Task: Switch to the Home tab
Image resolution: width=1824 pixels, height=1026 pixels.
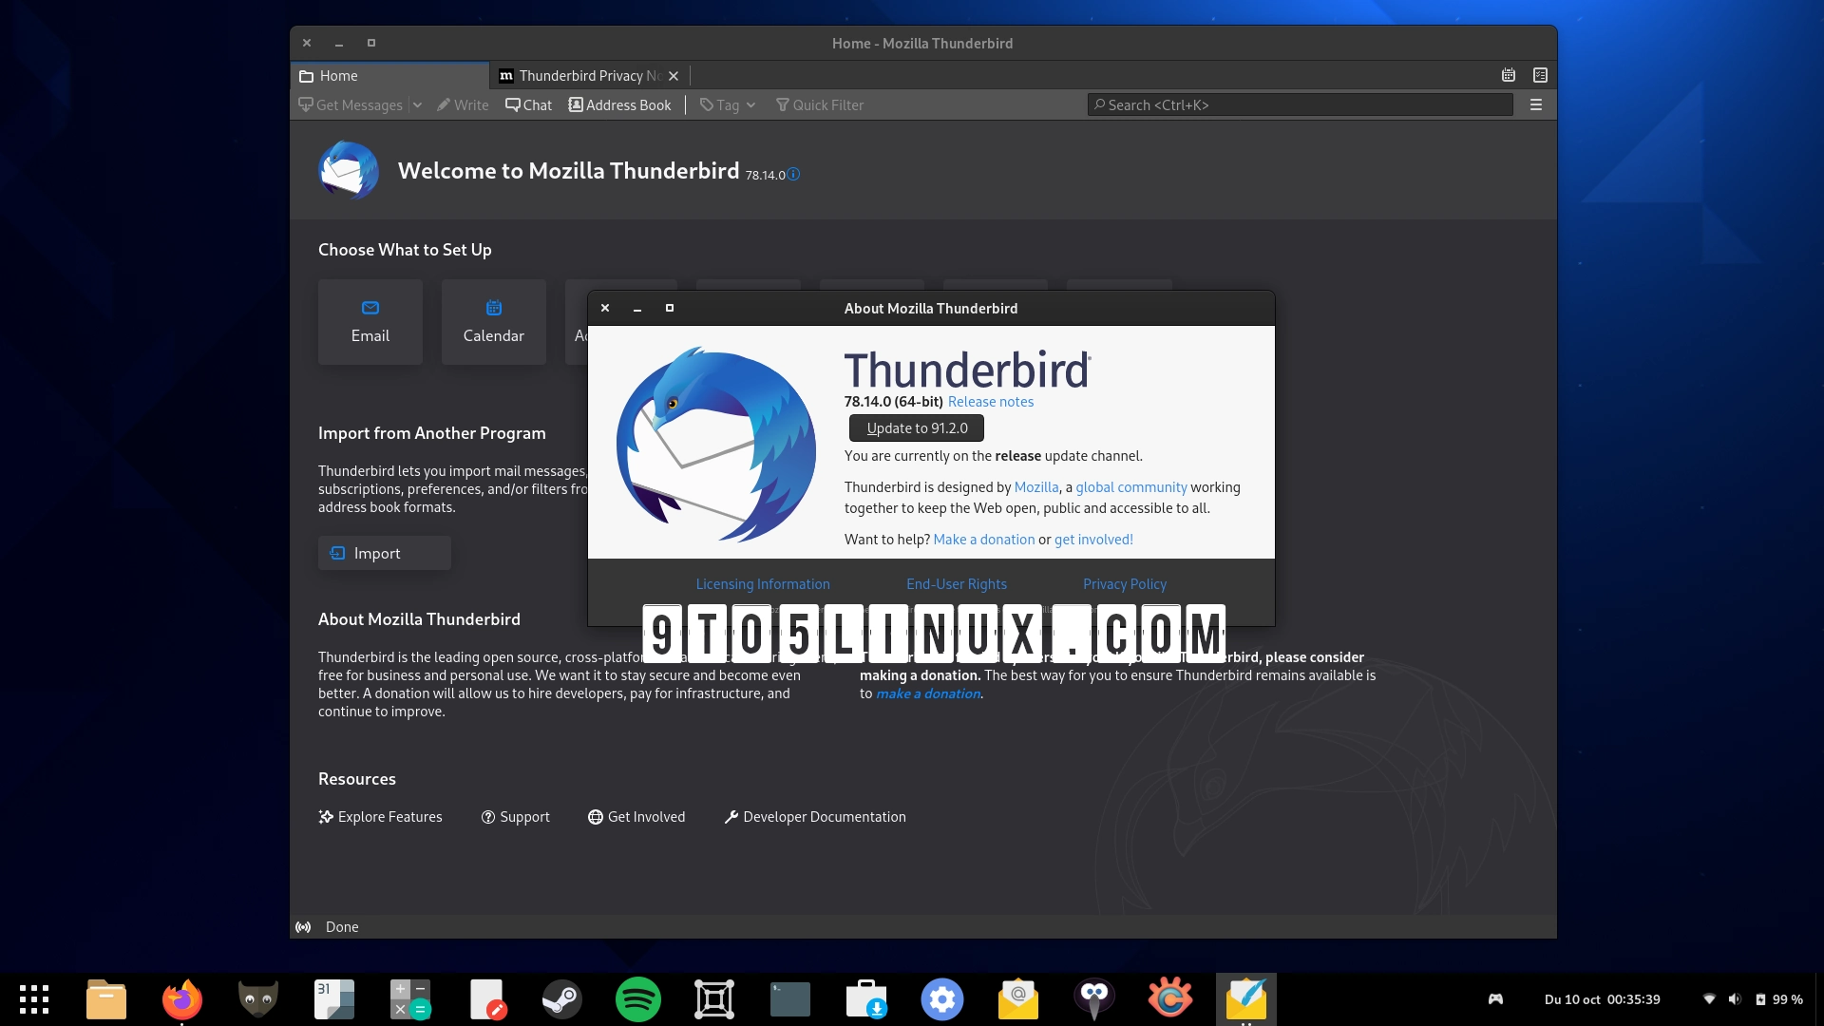Action: 339,75
